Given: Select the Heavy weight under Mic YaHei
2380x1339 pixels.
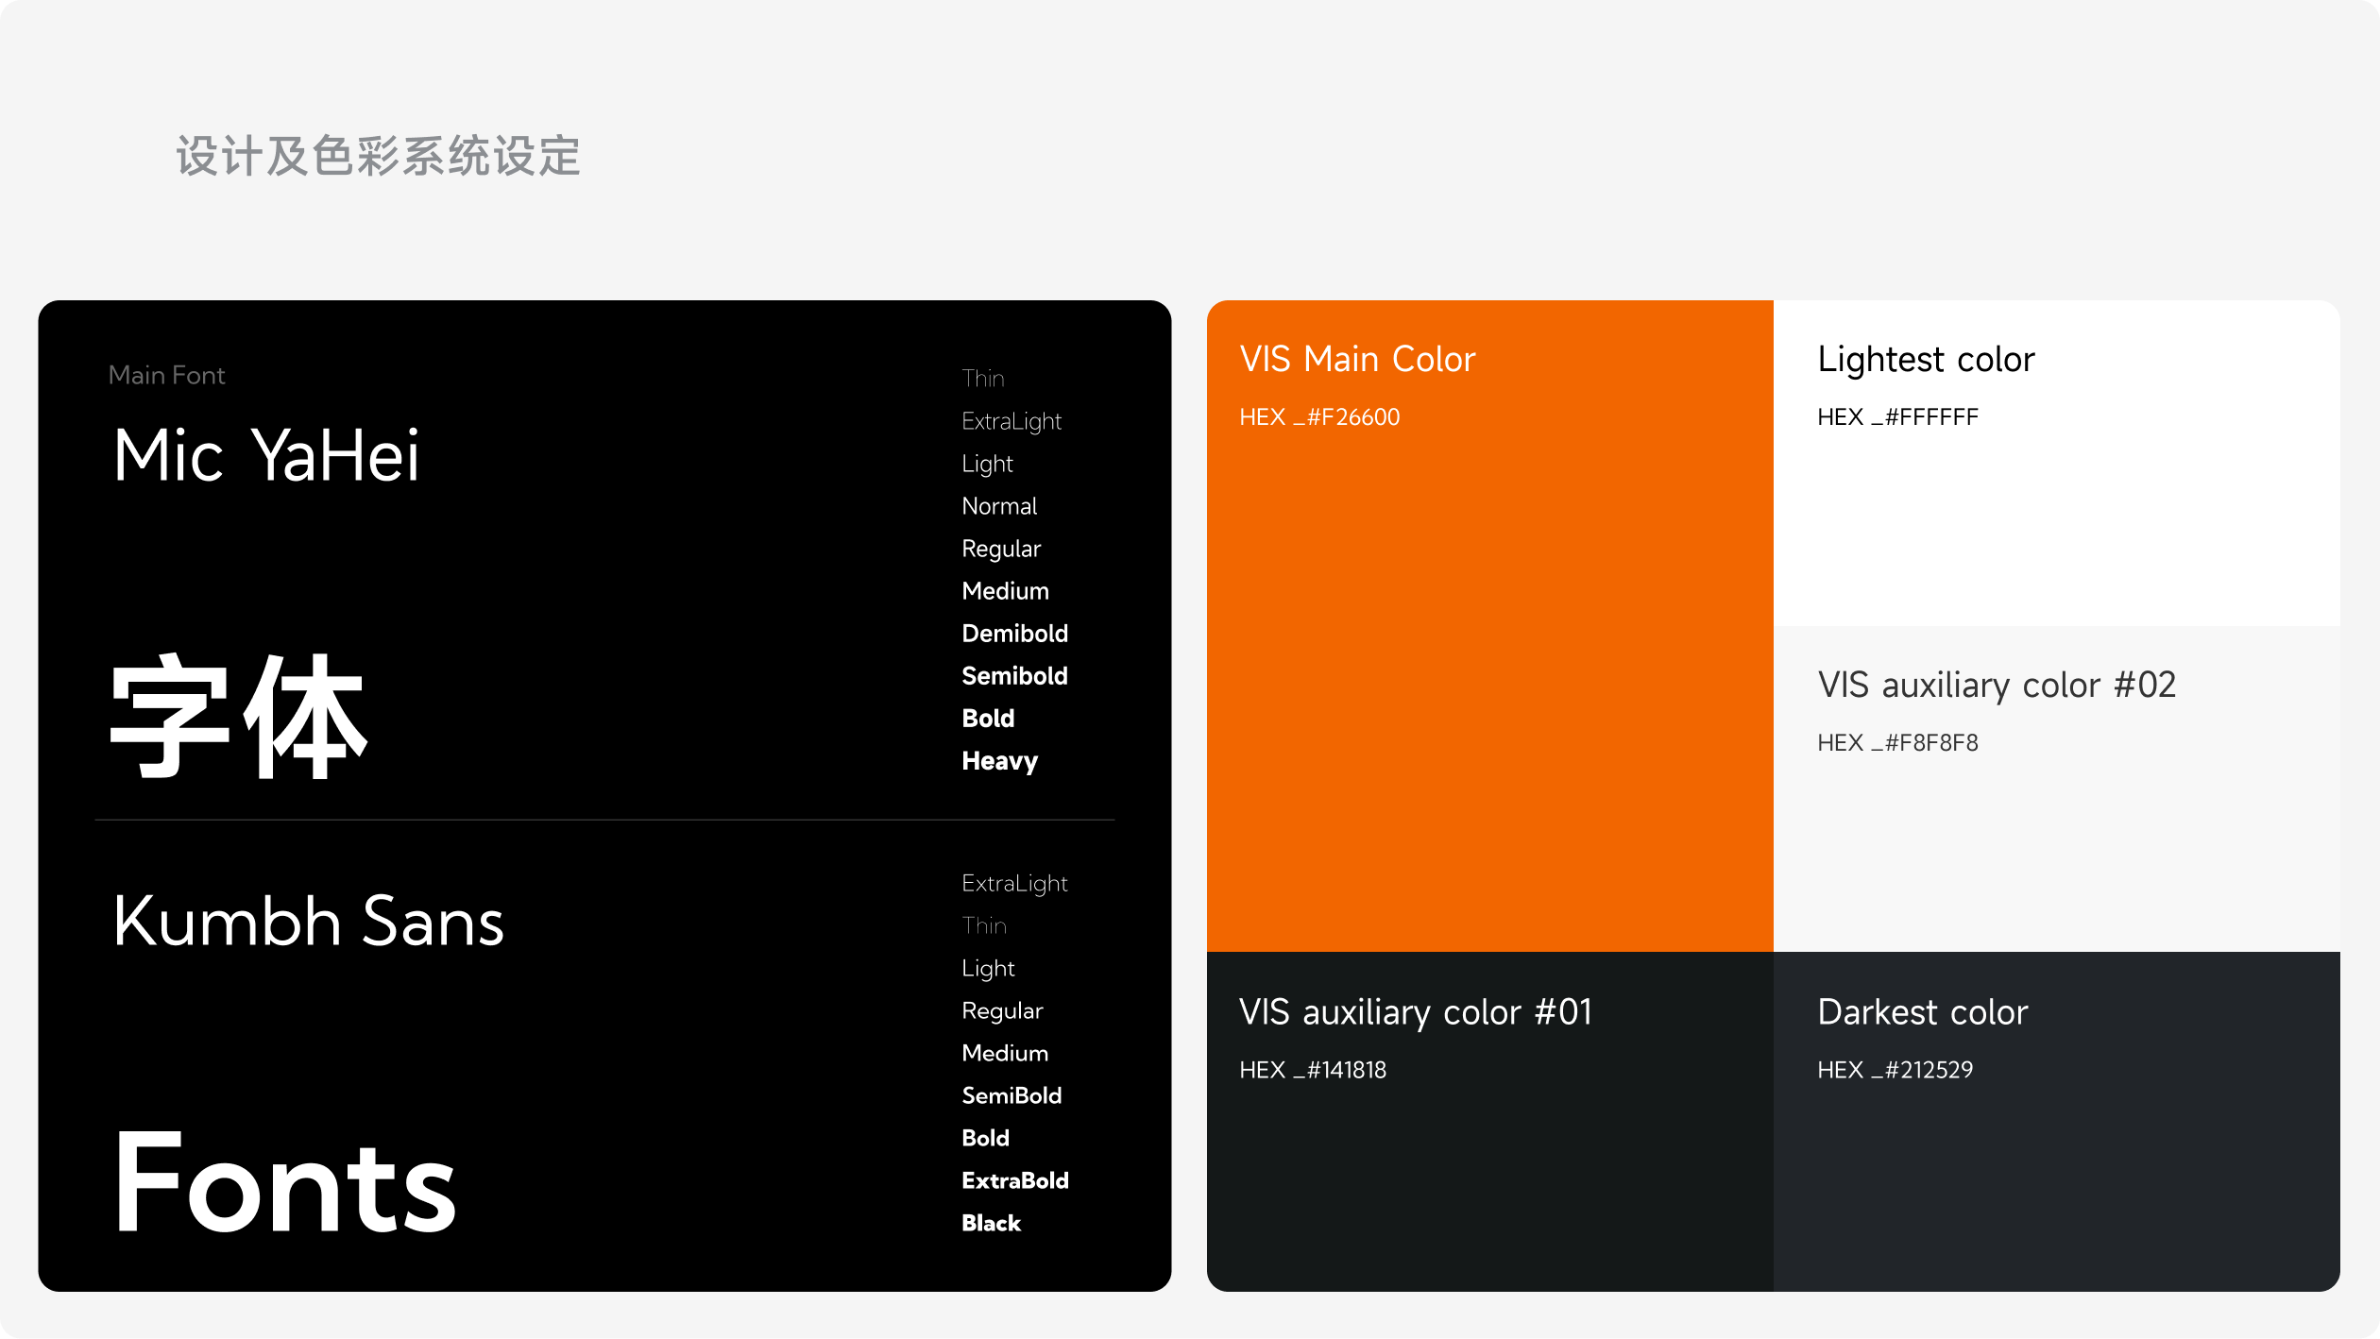Looking at the screenshot, I should point(999,761).
